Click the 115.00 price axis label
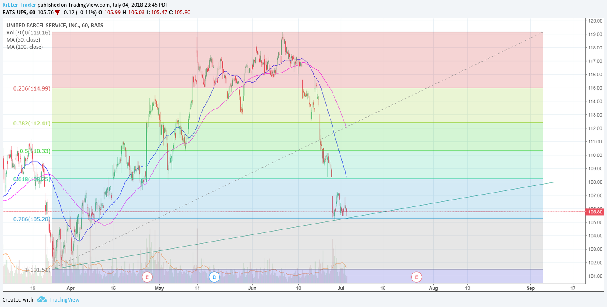 click(596, 88)
